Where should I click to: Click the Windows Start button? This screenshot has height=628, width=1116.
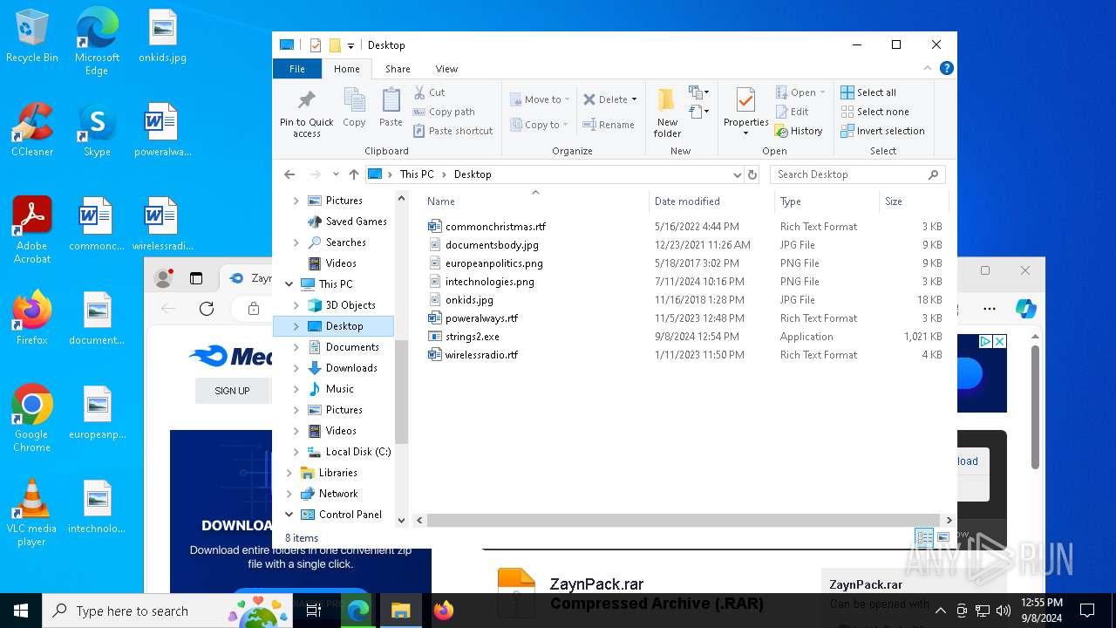coord(21,611)
